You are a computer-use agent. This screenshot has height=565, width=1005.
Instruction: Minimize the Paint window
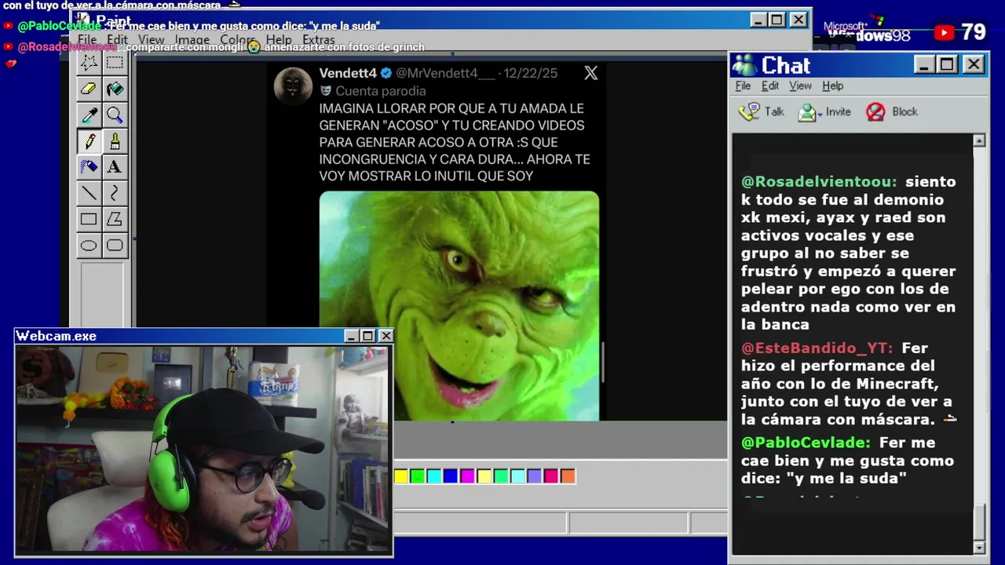click(758, 20)
